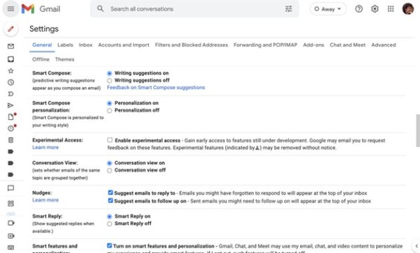Select Writing suggestions off
Viewport: 420px width, 253px height.
[109, 81]
